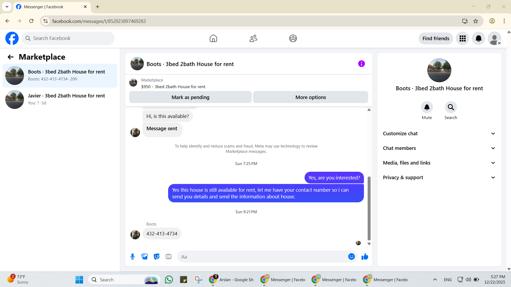
Task: Click the ENG language indicator
Action: click(448, 280)
